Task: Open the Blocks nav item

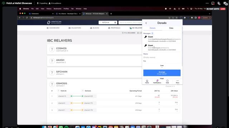Action: point(94,28)
